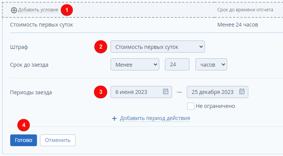Click the "Добавить период действия" link
Viewport: 283px width, 156px height.
[x=155, y=119]
